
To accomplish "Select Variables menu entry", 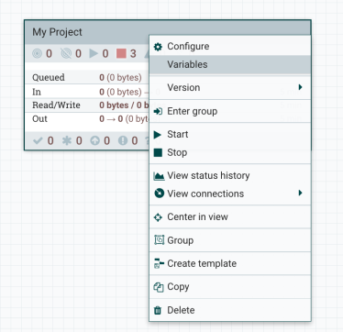I will coord(230,64).
